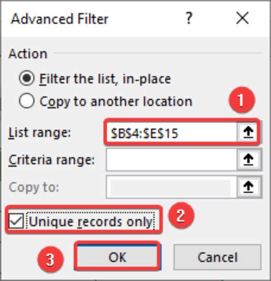
Task: Click the disabled Copy to field
Action: pos(172,187)
